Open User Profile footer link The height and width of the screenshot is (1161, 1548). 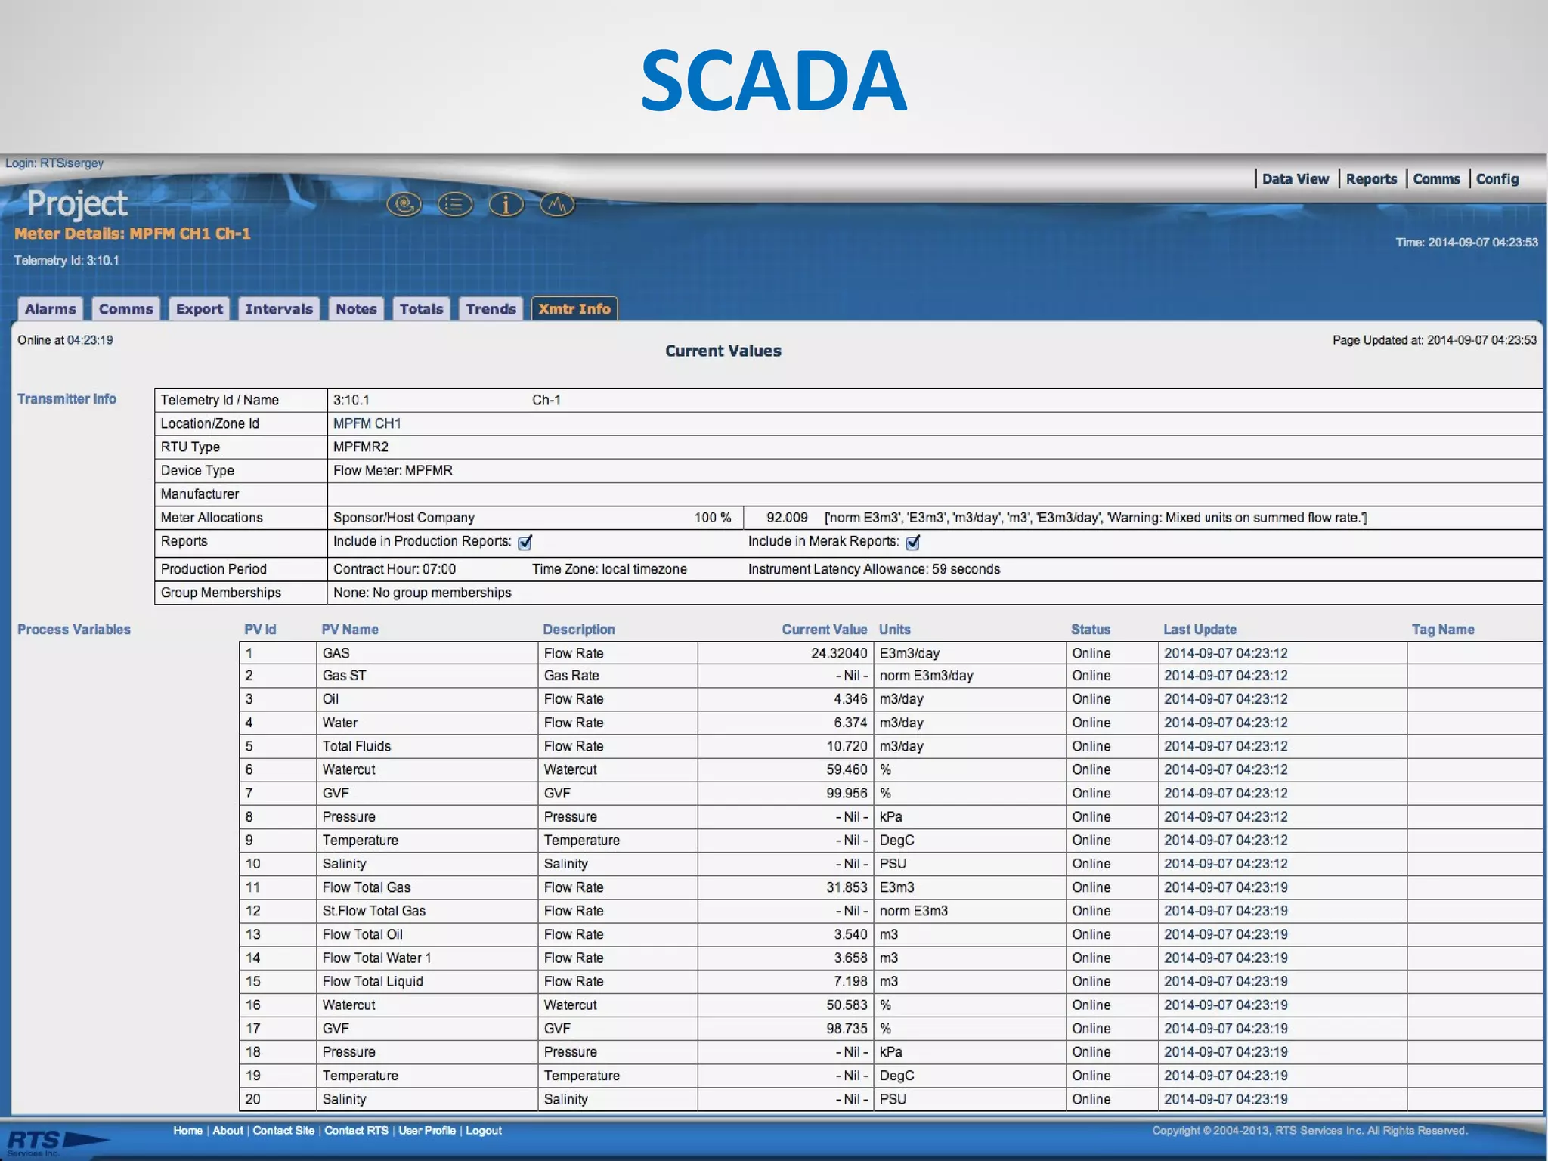pyautogui.click(x=427, y=1131)
